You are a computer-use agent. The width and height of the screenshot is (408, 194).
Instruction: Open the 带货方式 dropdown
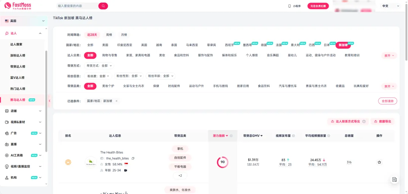[100, 66]
